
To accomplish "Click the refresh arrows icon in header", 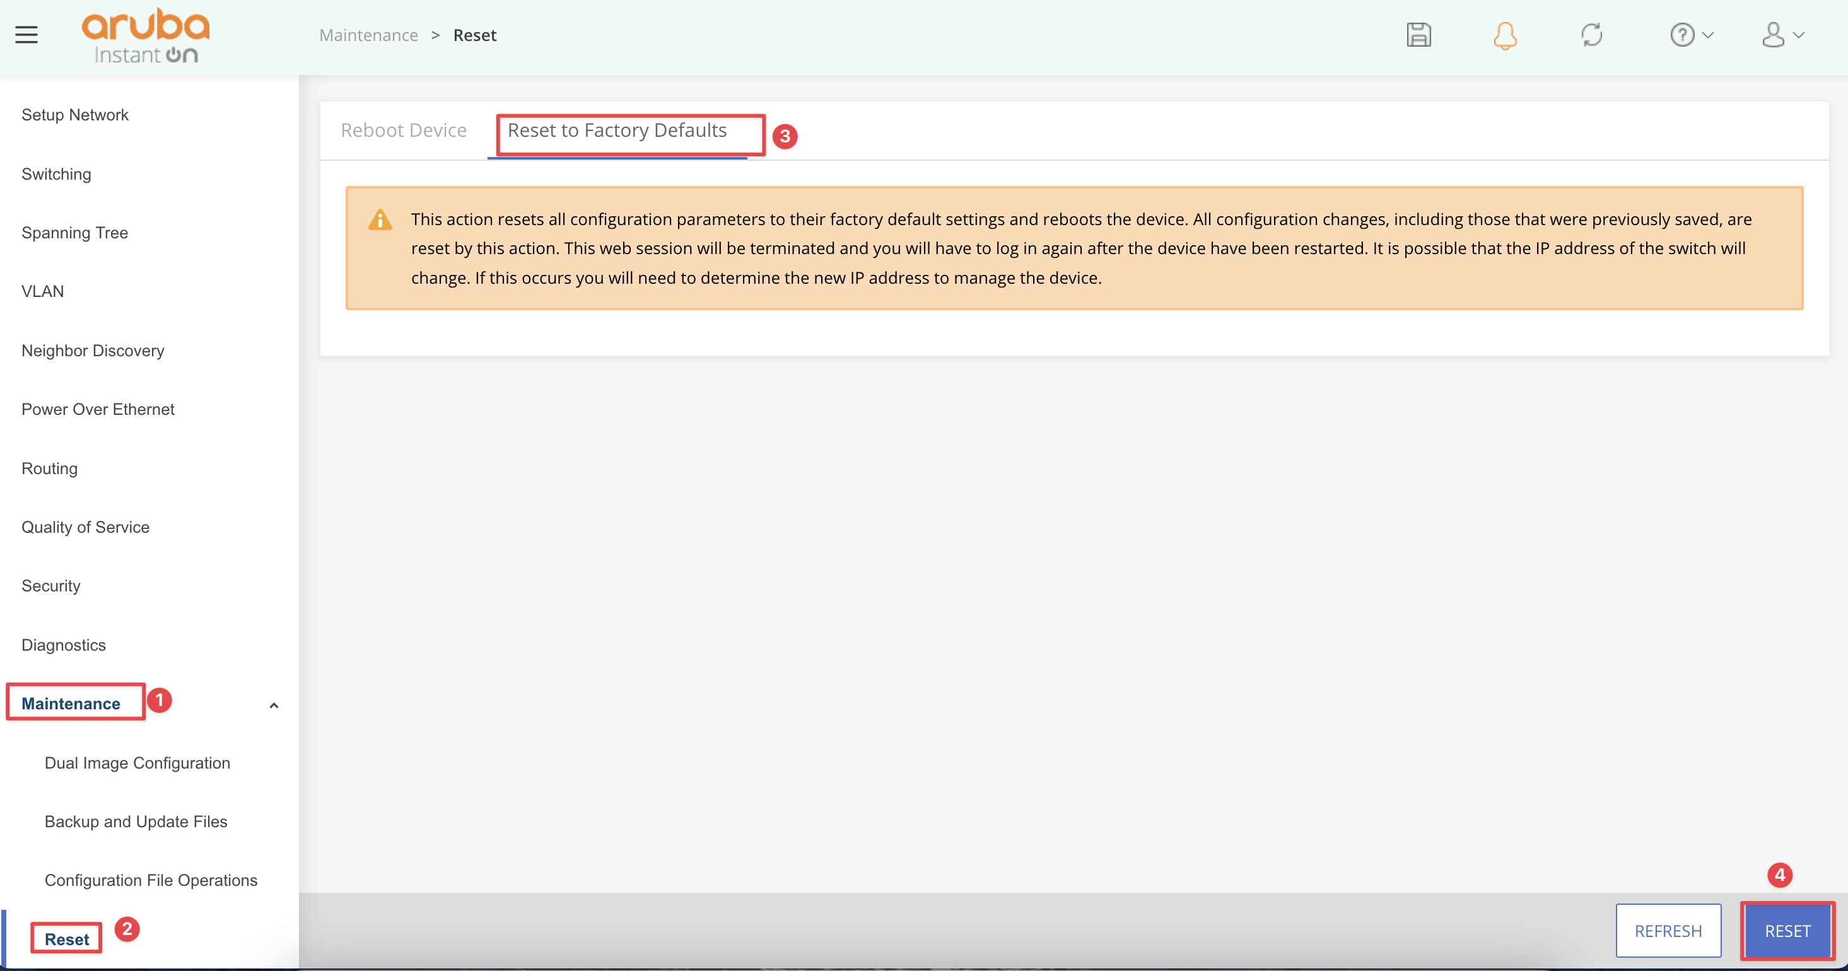I will point(1591,35).
